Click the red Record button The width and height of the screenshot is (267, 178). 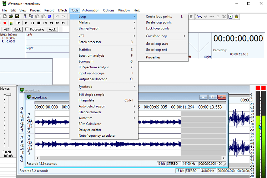point(5,23)
